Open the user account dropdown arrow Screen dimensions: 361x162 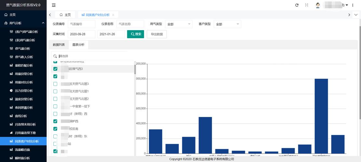coord(347,5)
